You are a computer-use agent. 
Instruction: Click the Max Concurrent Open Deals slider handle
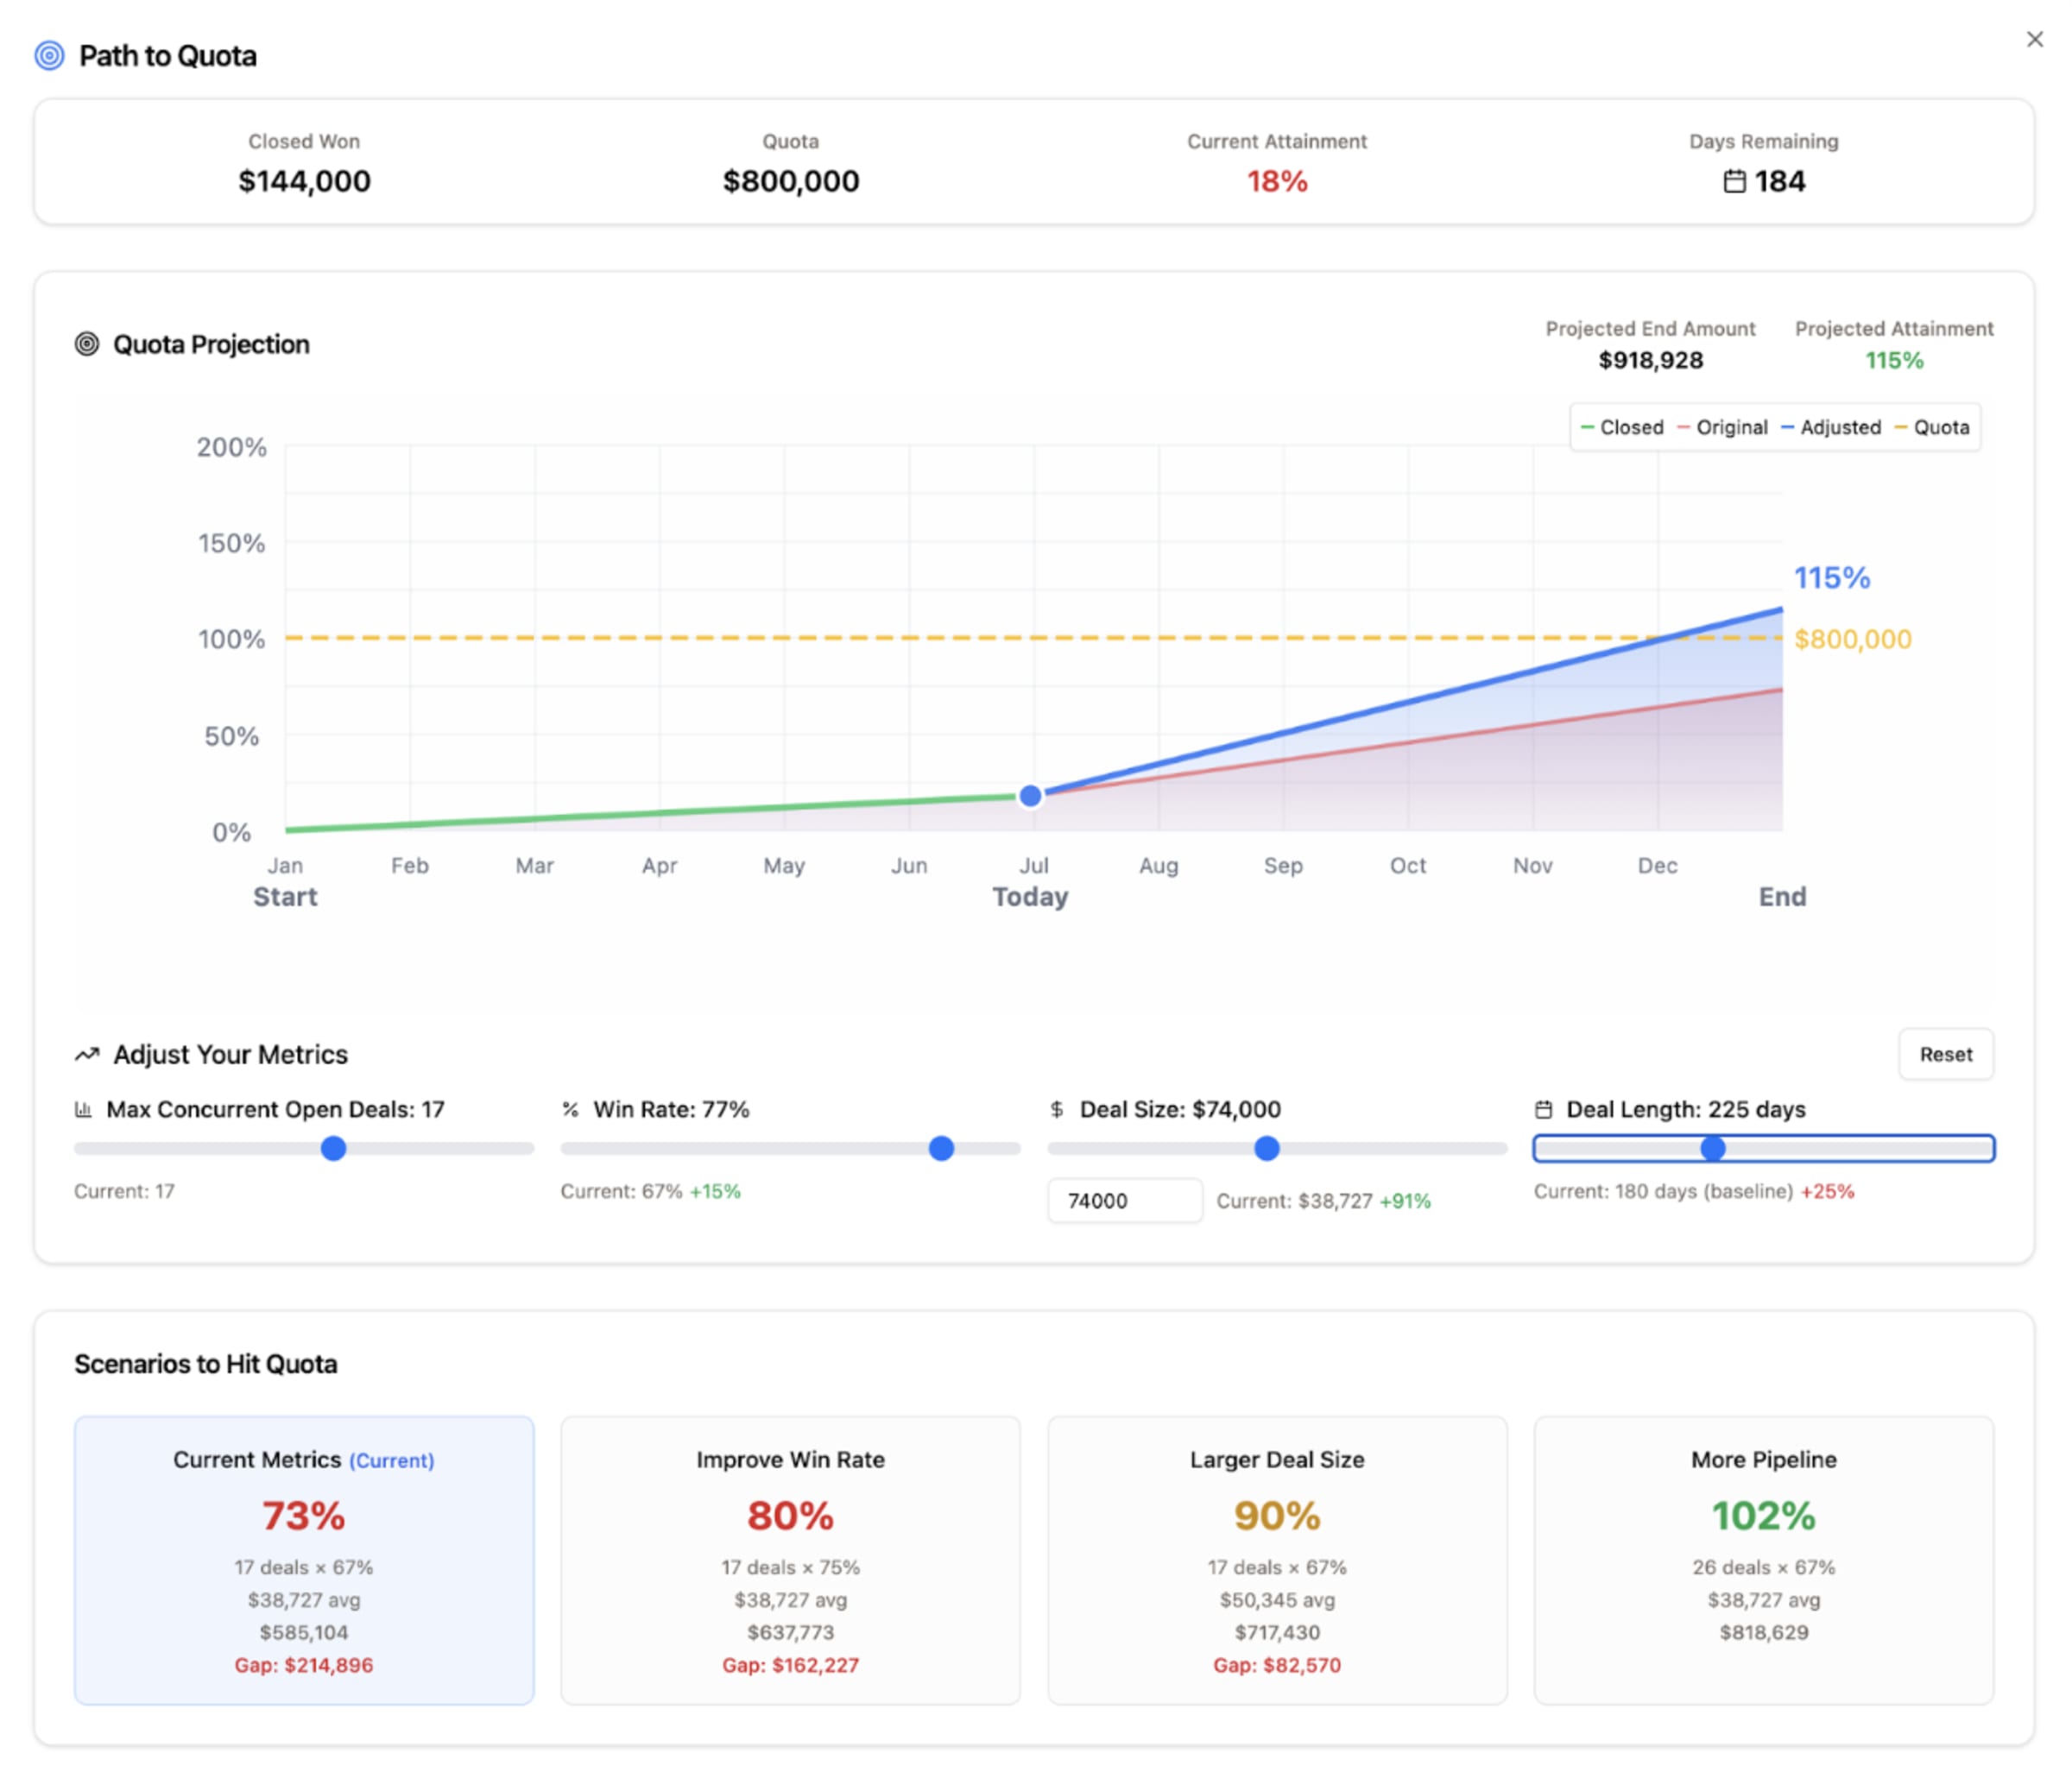(333, 1148)
